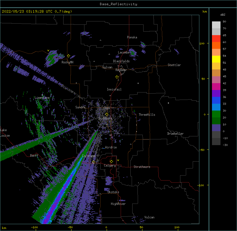This screenshot has height=231, width=237.
Task: Click the Blackfalds city label
Action: coord(121,61)
